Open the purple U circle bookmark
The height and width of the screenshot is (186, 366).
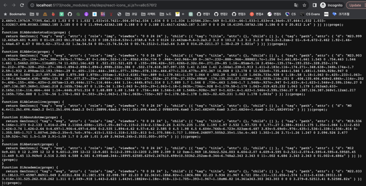click(87, 14)
